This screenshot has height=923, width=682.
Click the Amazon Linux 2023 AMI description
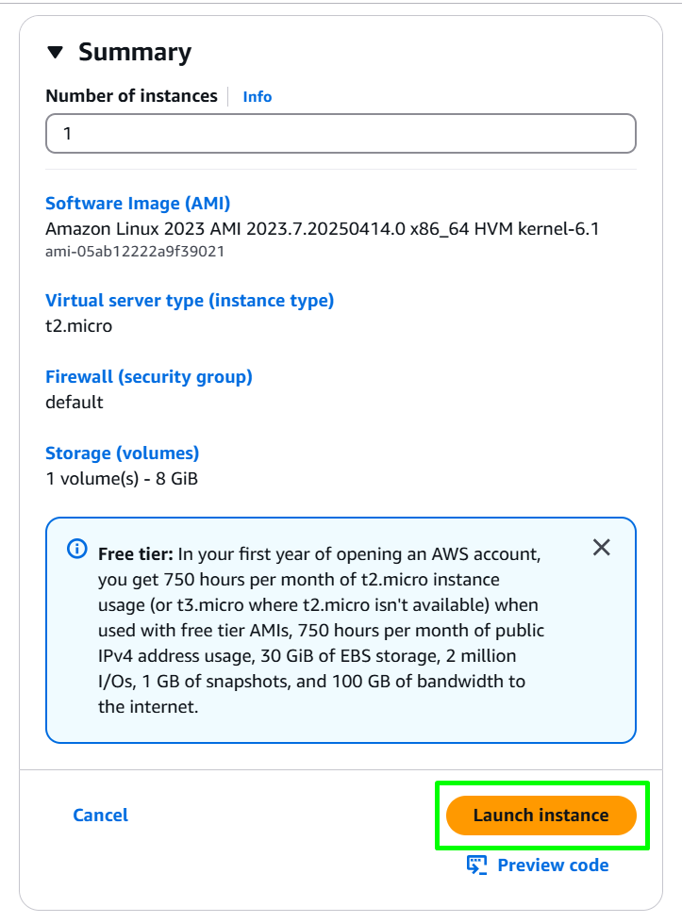323,229
